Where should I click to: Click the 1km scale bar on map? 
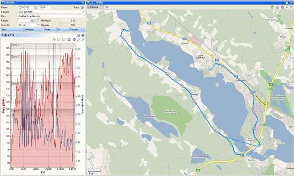(x=94, y=171)
